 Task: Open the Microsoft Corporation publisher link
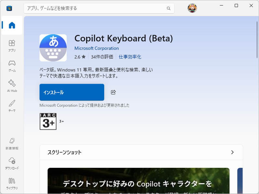96,48
